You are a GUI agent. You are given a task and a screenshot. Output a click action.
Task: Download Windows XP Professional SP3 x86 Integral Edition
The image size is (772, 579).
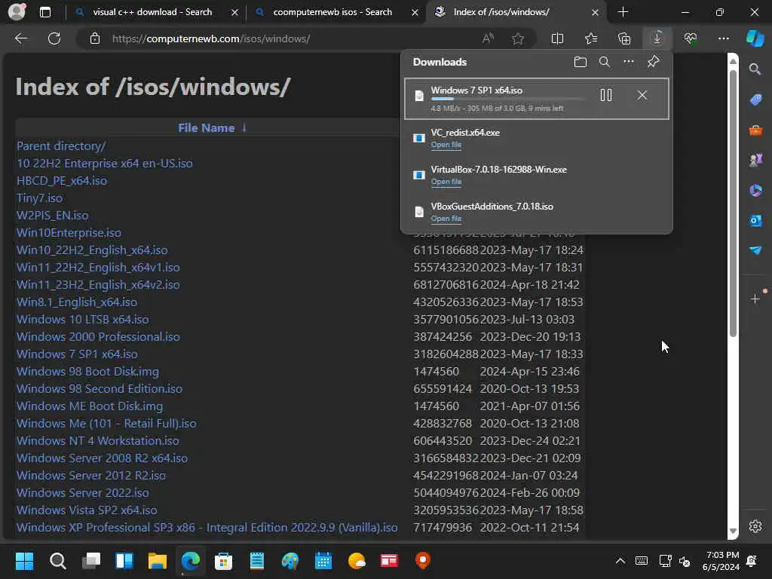pos(207,527)
